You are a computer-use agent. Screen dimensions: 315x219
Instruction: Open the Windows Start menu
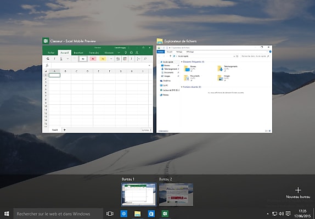(x=7, y=214)
